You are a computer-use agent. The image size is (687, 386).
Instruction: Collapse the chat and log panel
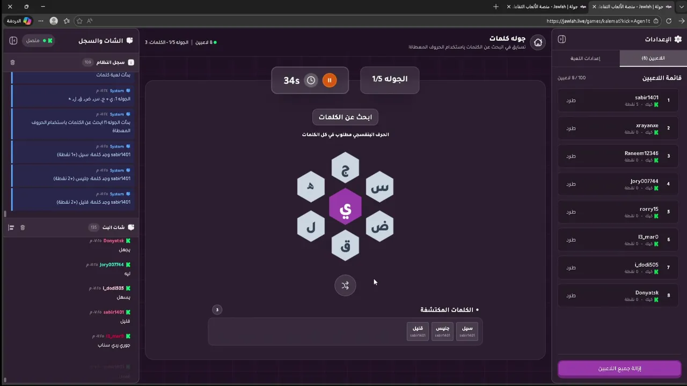13,40
